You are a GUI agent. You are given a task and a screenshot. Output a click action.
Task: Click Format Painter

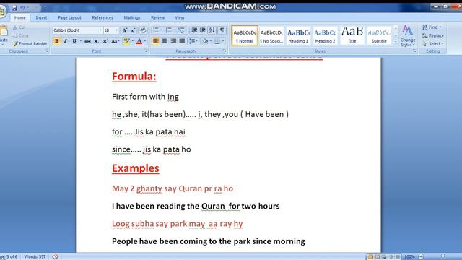tap(30, 43)
